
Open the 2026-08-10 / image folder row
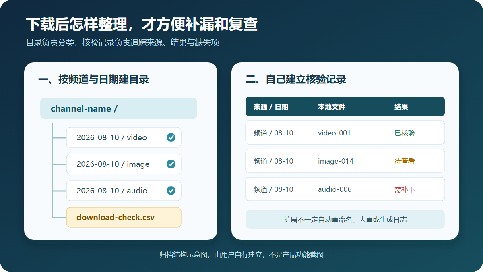(124, 164)
